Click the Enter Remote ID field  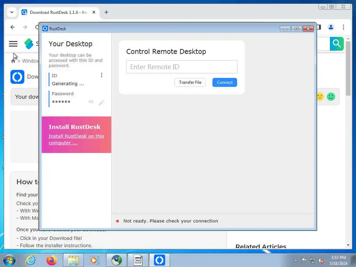(x=181, y=67)
